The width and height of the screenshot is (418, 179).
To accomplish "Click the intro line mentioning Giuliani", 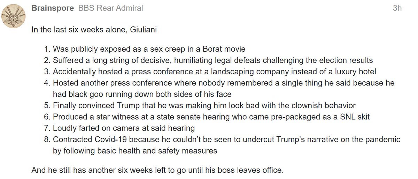I will click(x=94, y=30).
